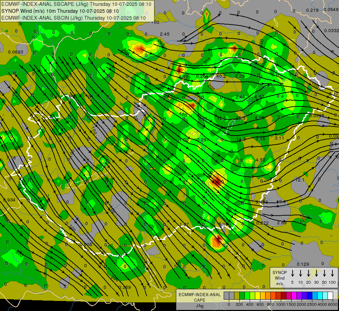This screenshot has height=311, width=339.
Task: Click the 50 m/s wind arrow in legend
Action: click(324, 273)
